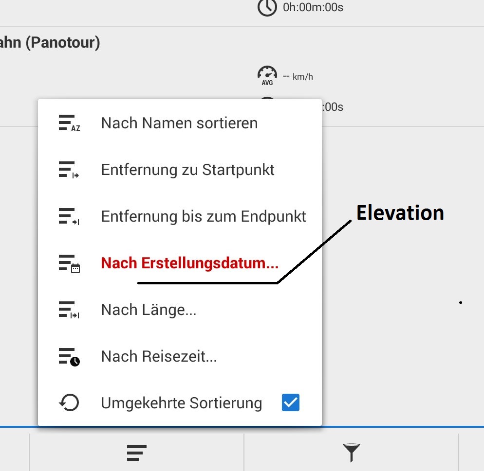Uncheck the Umgekehrte Sortierung checkbox

tap(291, 402)
